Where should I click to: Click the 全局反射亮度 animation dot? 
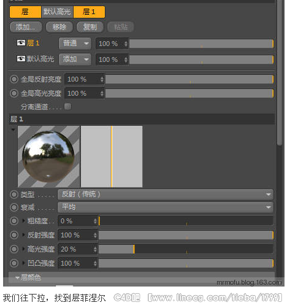14,79
